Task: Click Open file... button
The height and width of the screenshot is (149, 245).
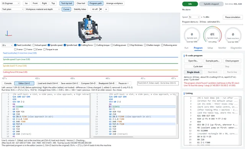Action: pyautogui.click(x=193, y=61)
